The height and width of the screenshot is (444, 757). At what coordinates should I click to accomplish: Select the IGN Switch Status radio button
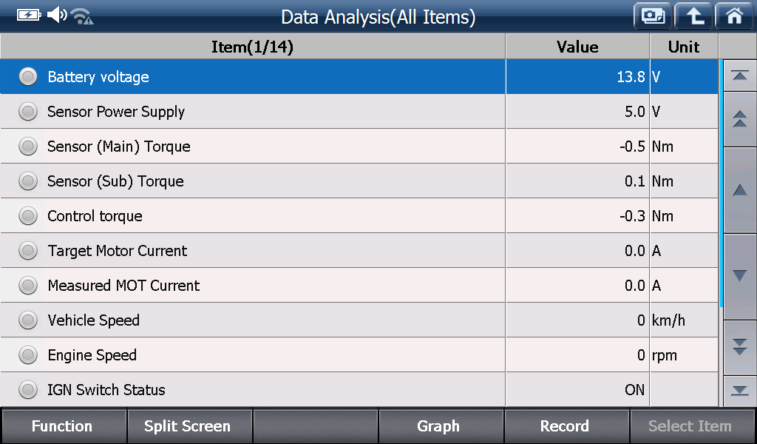point(28,390)
